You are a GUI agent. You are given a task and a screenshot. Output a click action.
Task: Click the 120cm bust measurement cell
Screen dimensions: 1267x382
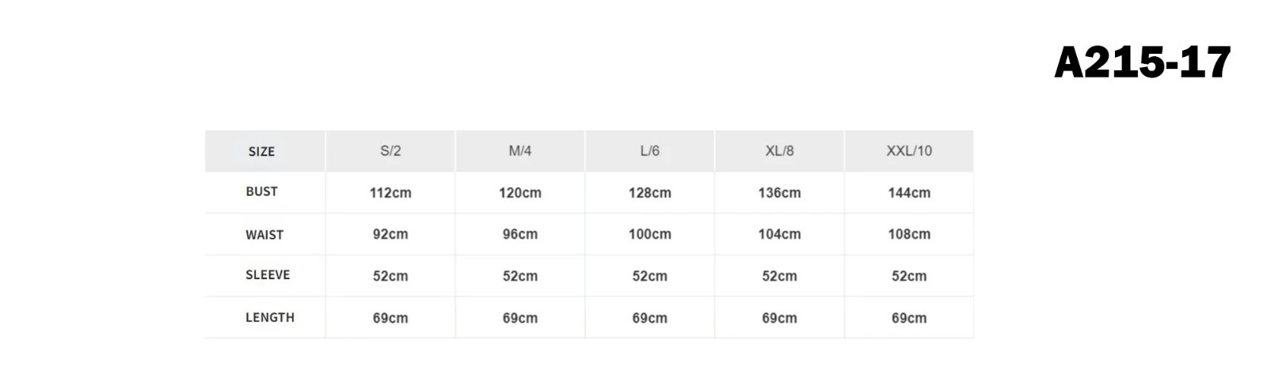pyautogui.click(x=520, y=193)
